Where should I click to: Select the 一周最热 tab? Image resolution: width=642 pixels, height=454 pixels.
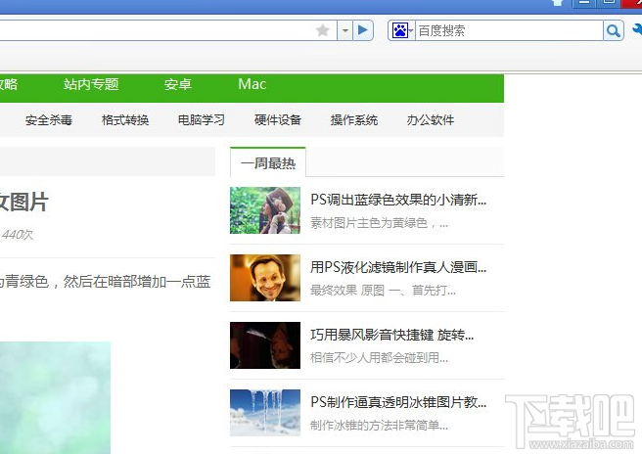268,163
